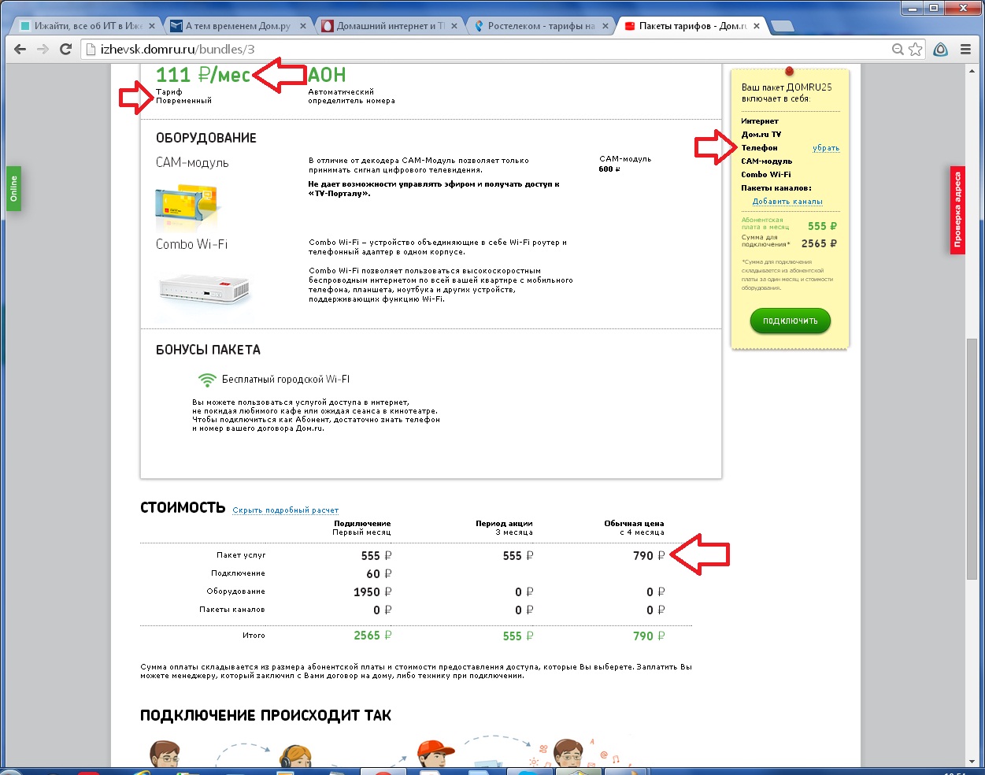Click the '1950 ₽' equipment cost value
985x775 pixels.
tap(372, 592)
